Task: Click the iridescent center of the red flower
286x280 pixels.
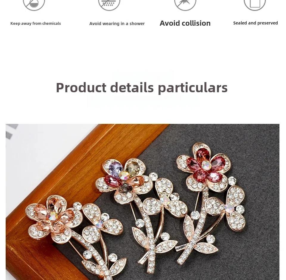Action: [206, 165]
